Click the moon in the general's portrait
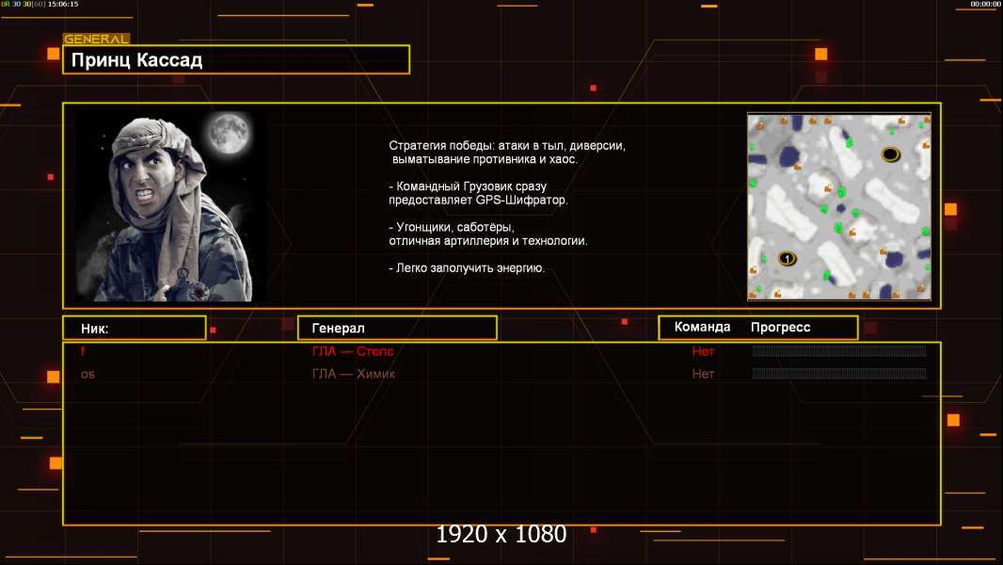Screen dimensions: 1003x565 tap(228, 133)
